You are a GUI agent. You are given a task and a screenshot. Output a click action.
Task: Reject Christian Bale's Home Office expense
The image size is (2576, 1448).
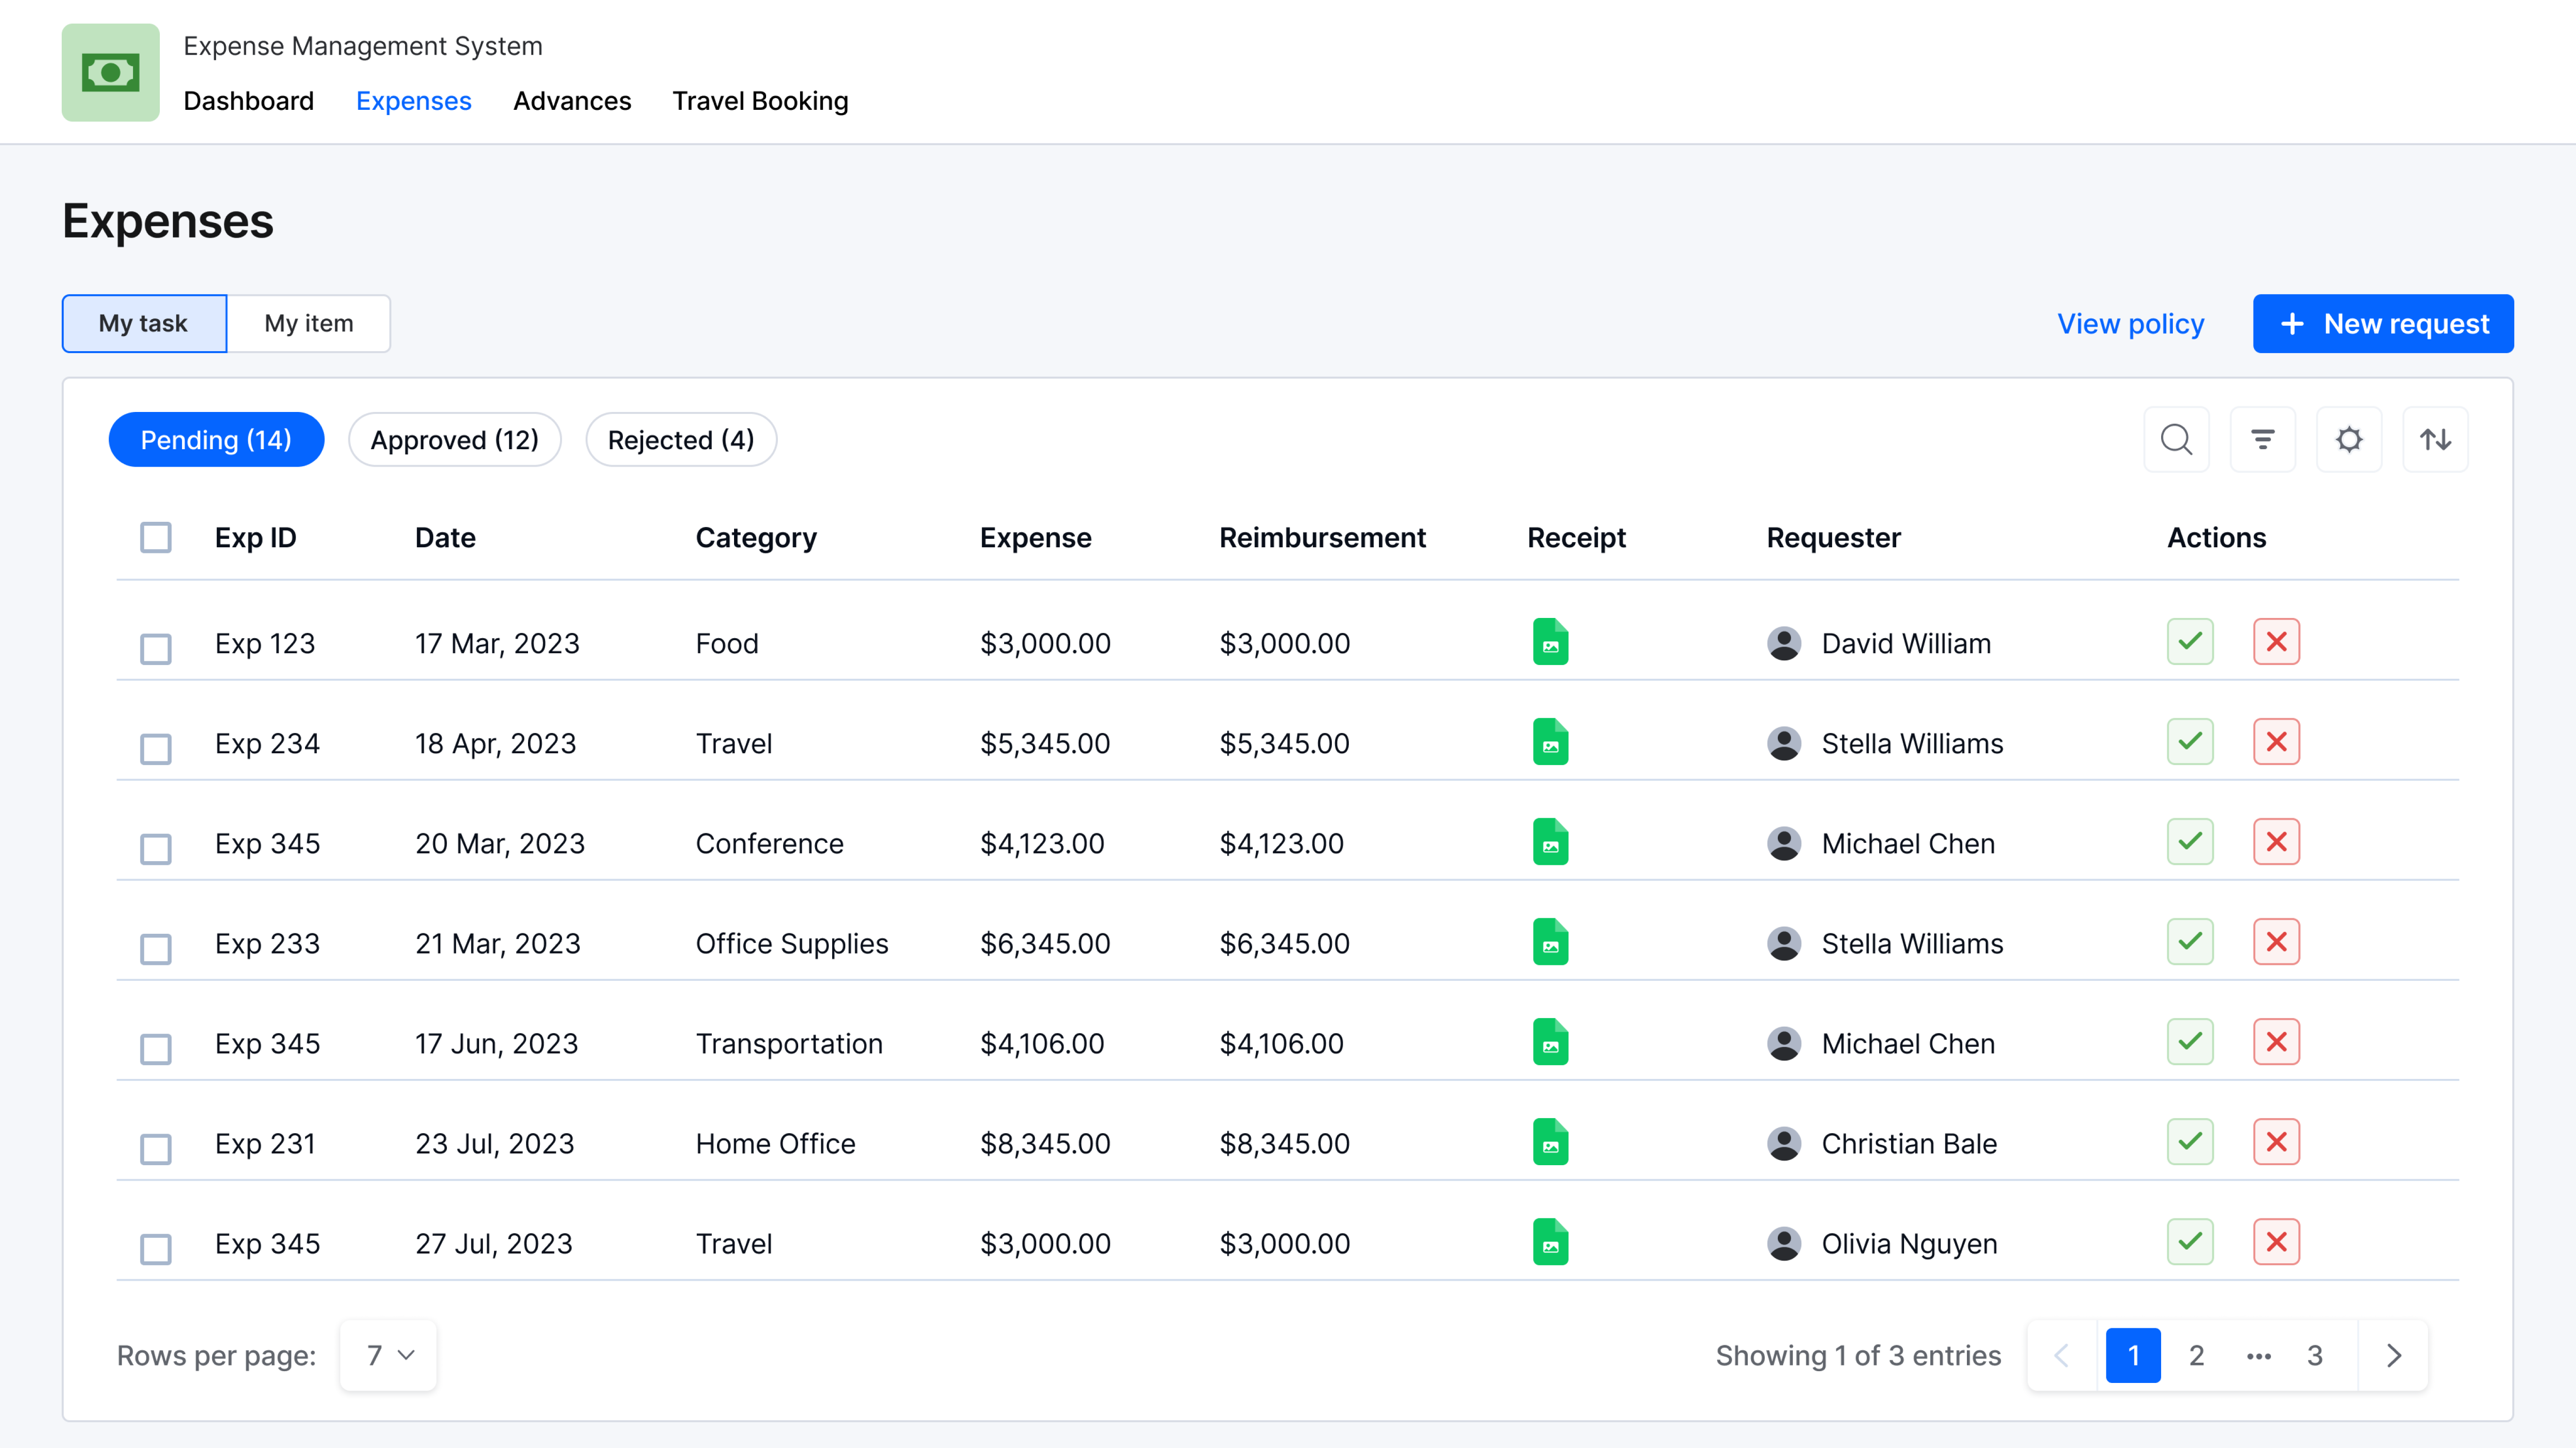tap(2276, 1142)
